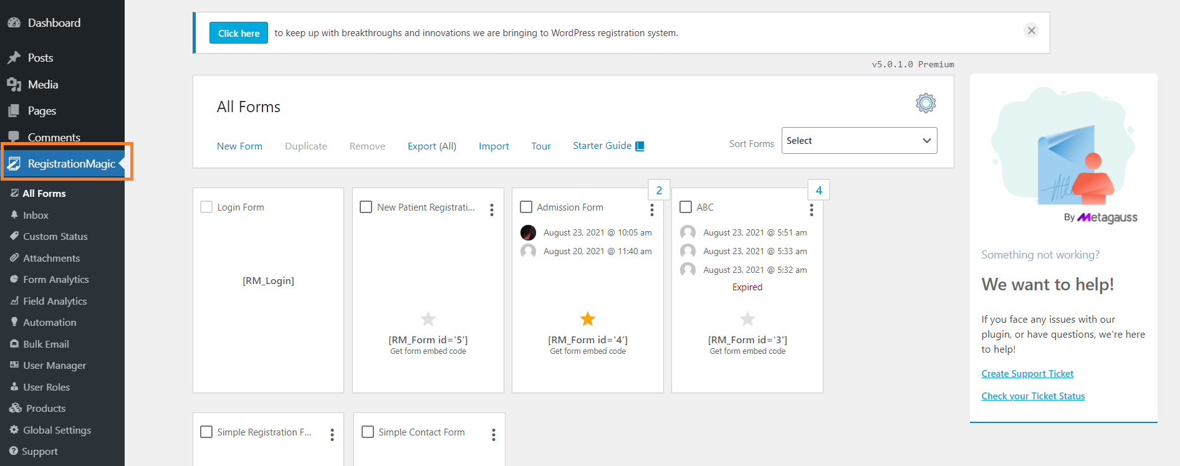1180x466 pixels.
Task: Select the Admission Form checkbox
Action: [526, 207]
